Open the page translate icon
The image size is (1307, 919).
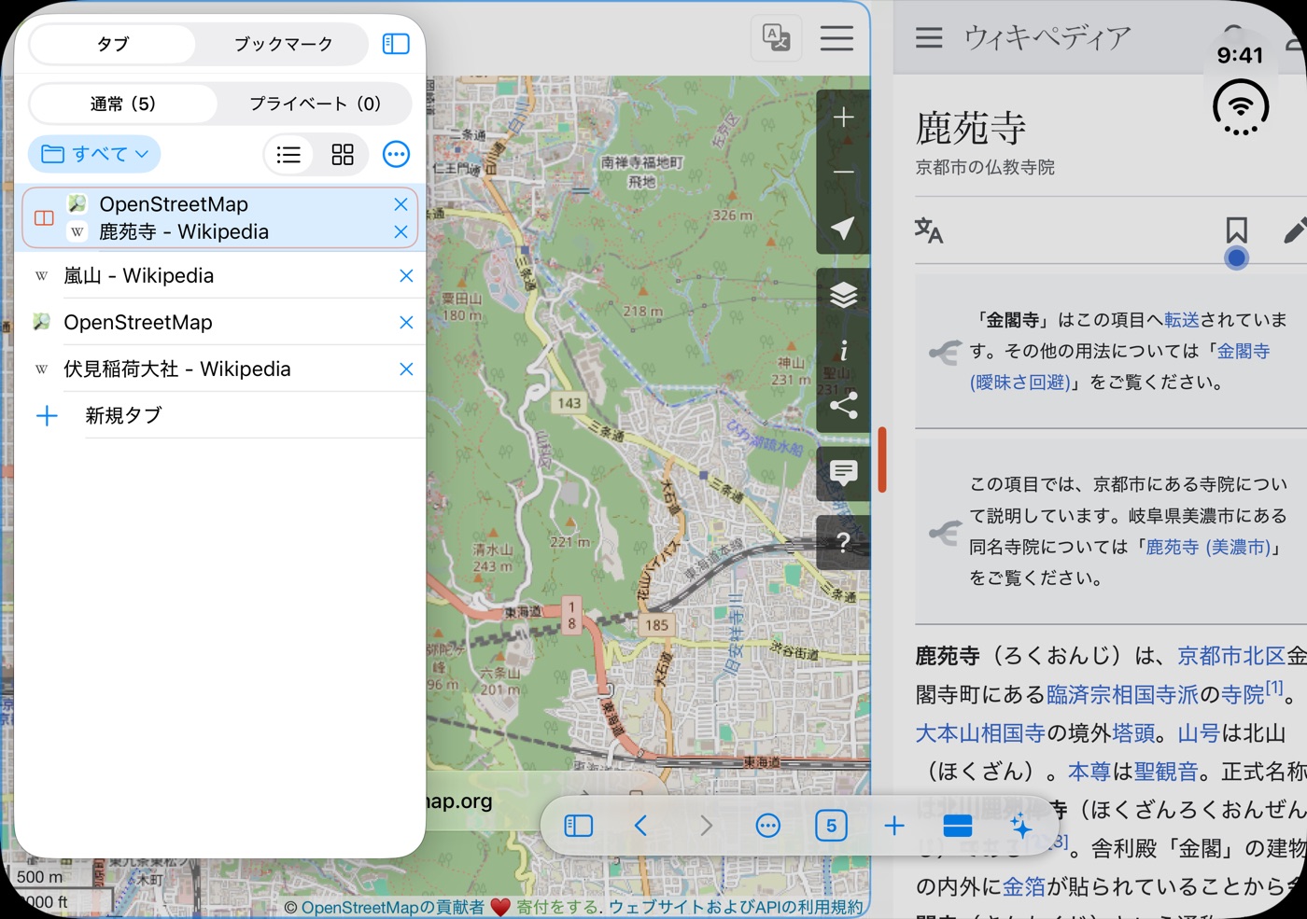pyautogui.click(x=776, y=38)
